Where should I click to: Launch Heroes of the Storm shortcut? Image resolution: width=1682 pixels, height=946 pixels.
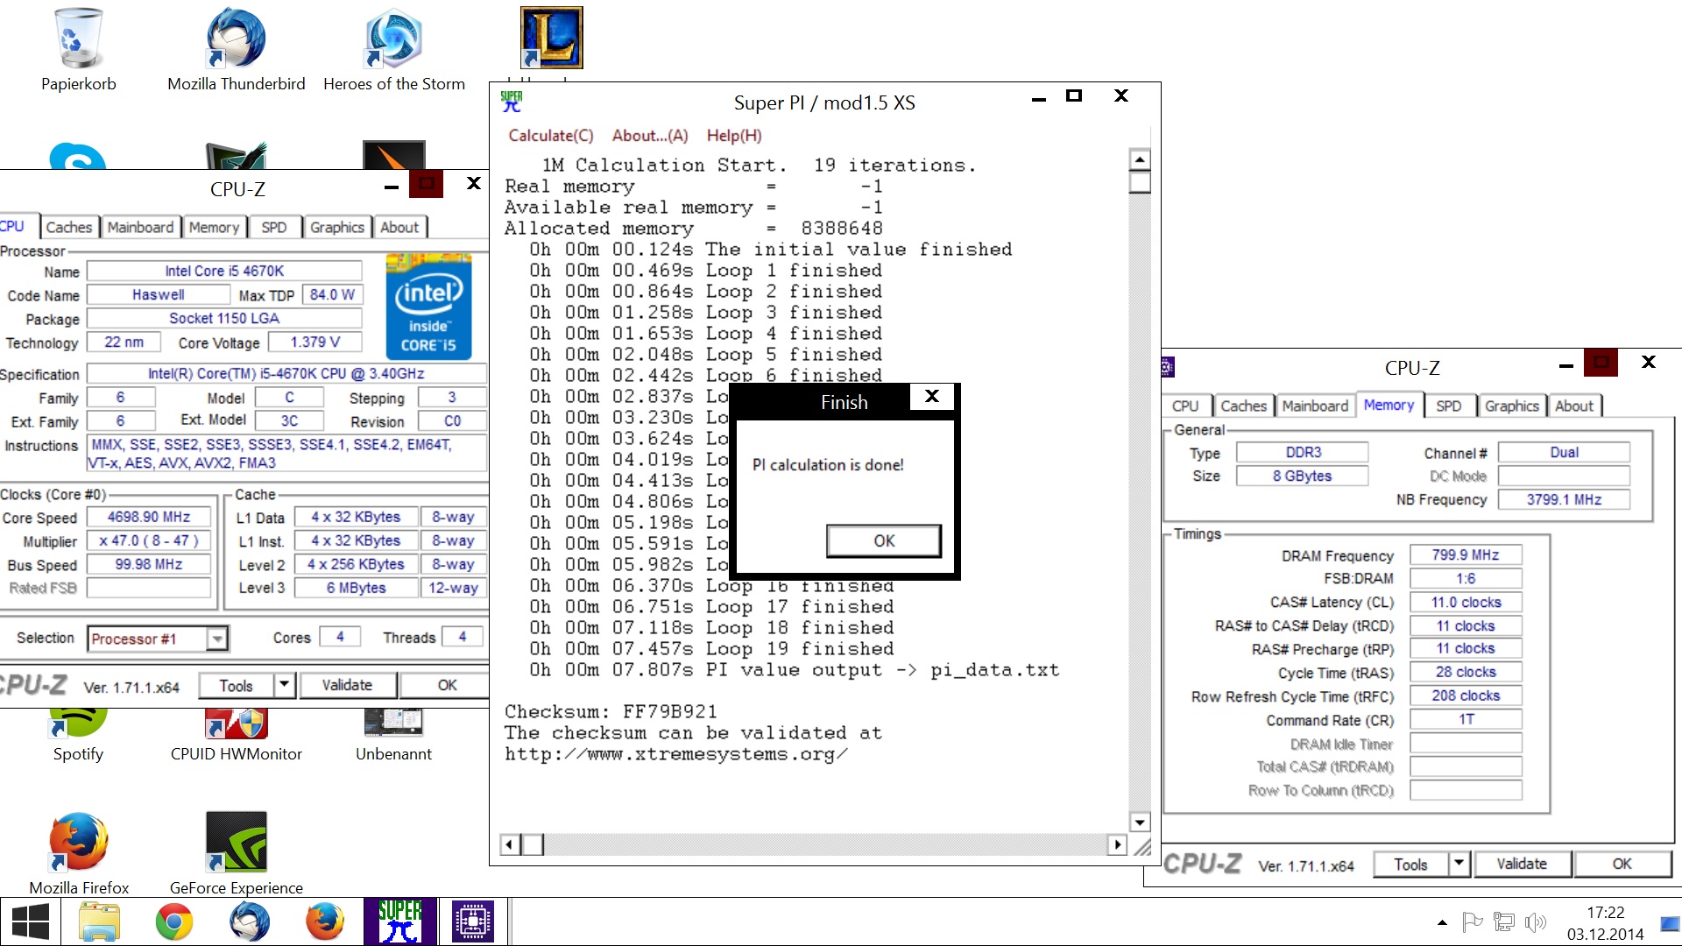point(393,49)
